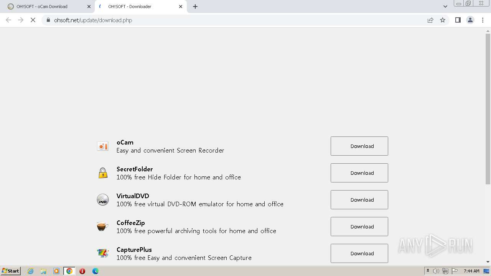Expand the tab search dropdown
This screenshot has height=276, width=491.
point(445,7)
